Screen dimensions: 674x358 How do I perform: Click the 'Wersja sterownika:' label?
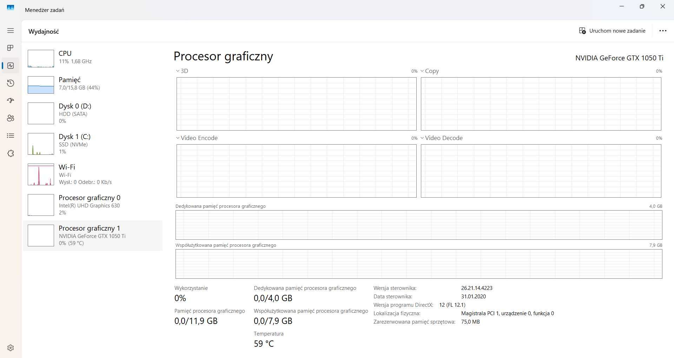[395, 288]
